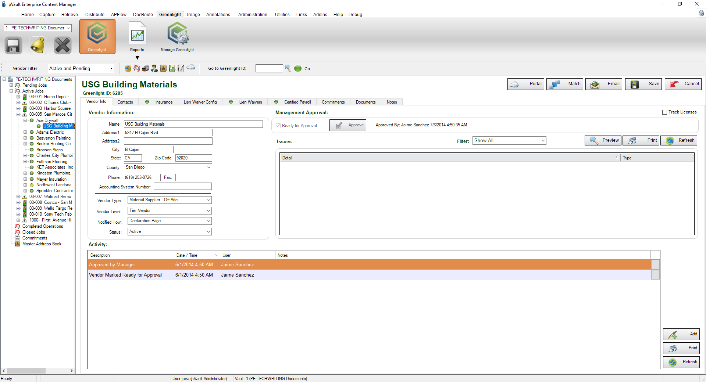Click the tree horizontal scrollbar thumb
This screenshot has height=382, width=706.
point(26,371)
